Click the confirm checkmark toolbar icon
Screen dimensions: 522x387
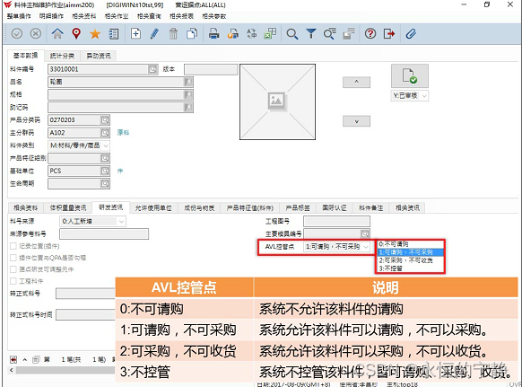[x=17, y=33]
